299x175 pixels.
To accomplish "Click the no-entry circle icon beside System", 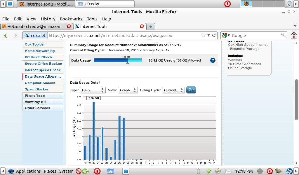I will coord(78,171).
